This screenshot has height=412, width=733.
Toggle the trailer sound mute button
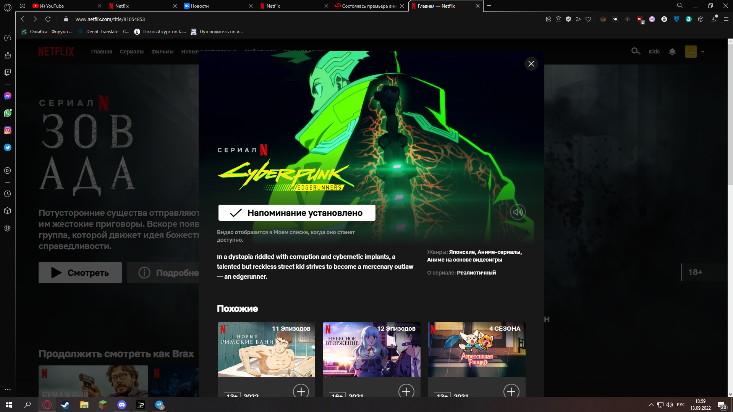click(x=518, y=212)
